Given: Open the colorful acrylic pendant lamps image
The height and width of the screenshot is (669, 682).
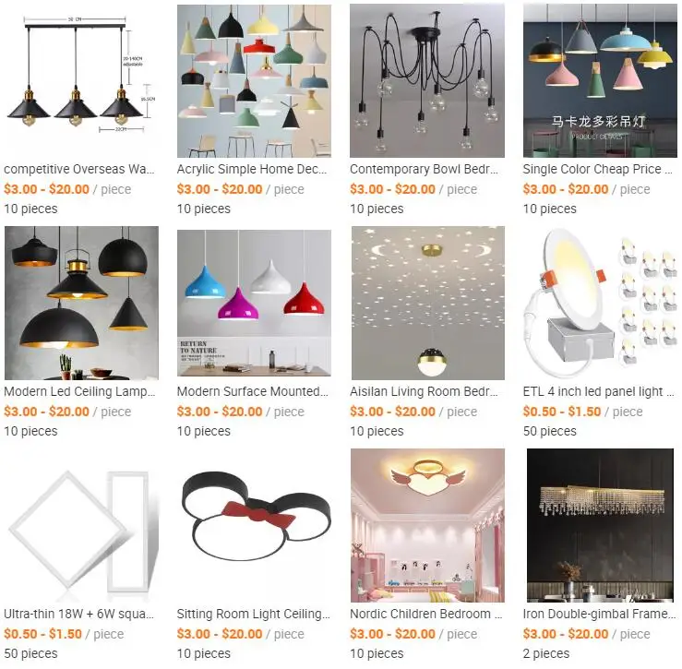Looking at the screenshot, I should [254, 81].
